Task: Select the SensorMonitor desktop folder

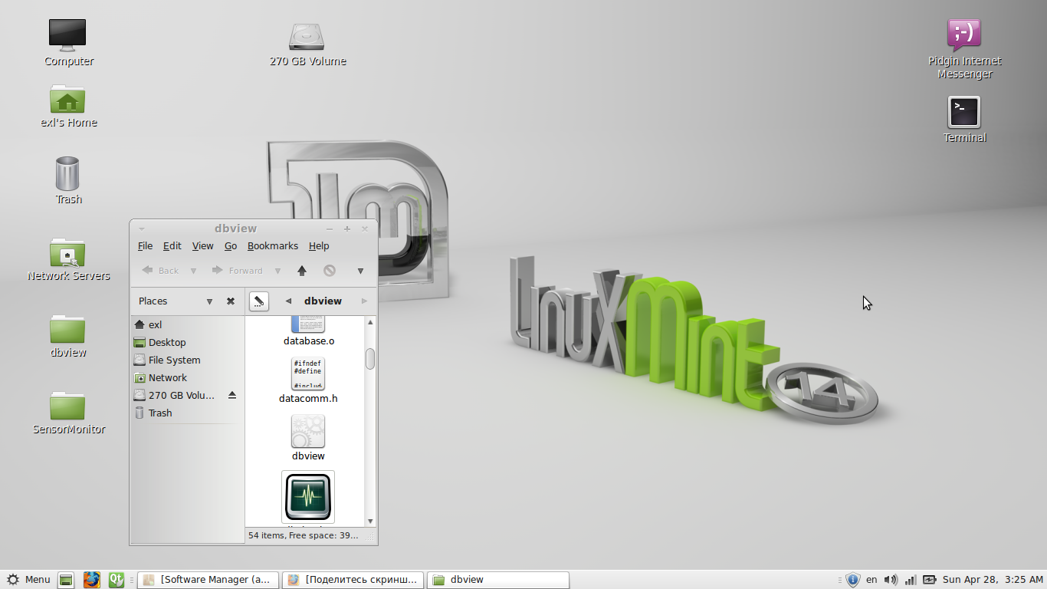Action: click(67, 406)
